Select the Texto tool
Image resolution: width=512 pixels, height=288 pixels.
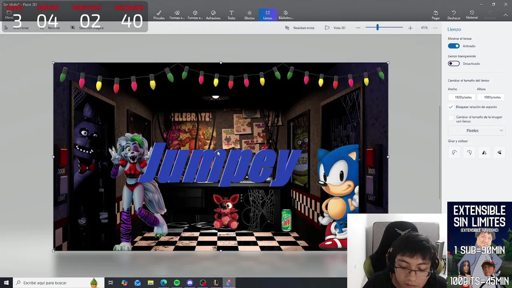coord(231,15)
